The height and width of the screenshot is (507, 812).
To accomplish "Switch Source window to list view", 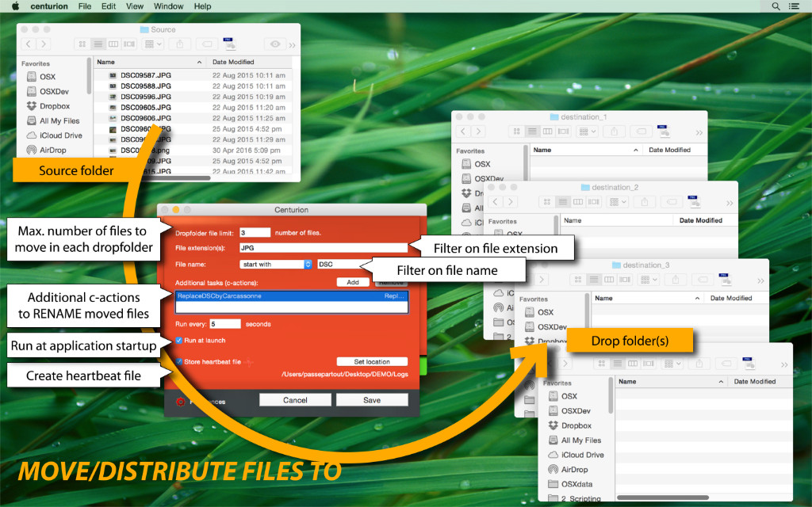I will 98,44.
